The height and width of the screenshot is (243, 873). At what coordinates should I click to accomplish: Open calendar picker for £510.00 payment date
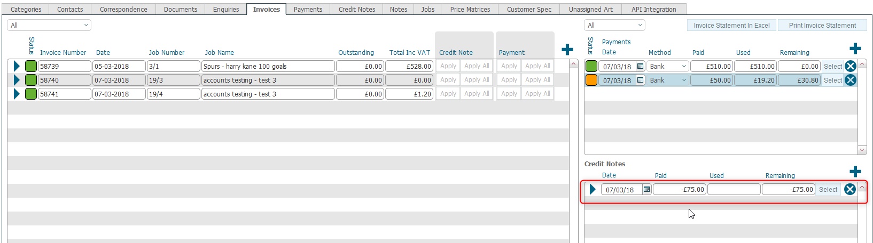point(640,67)
